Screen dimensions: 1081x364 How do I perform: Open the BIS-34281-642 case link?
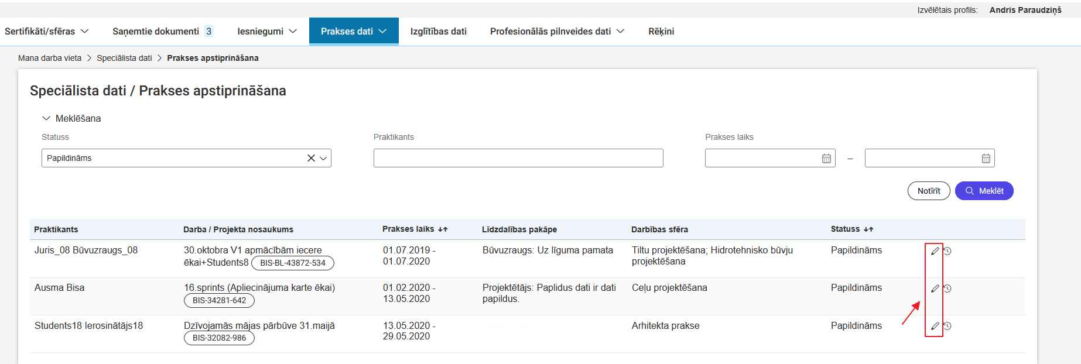pos(219,300)
